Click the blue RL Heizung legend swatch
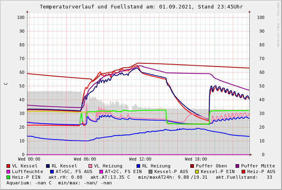This screenshot has height=190, width=282. (139, 166)
